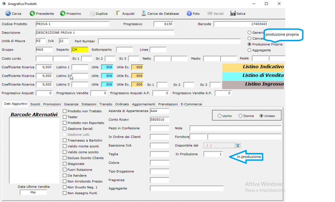Viewport: 335px width, 202px height.
Task: Tick the Gestione Seriali checkbox
Action: (x=65, y=129)
